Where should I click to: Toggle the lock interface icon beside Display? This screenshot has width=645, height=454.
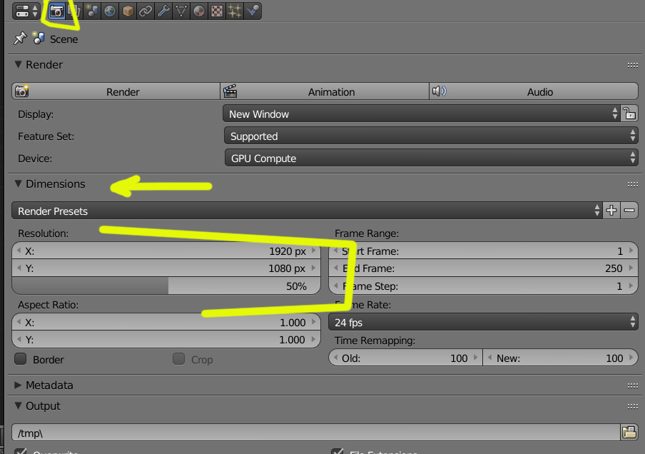[629, 113]
